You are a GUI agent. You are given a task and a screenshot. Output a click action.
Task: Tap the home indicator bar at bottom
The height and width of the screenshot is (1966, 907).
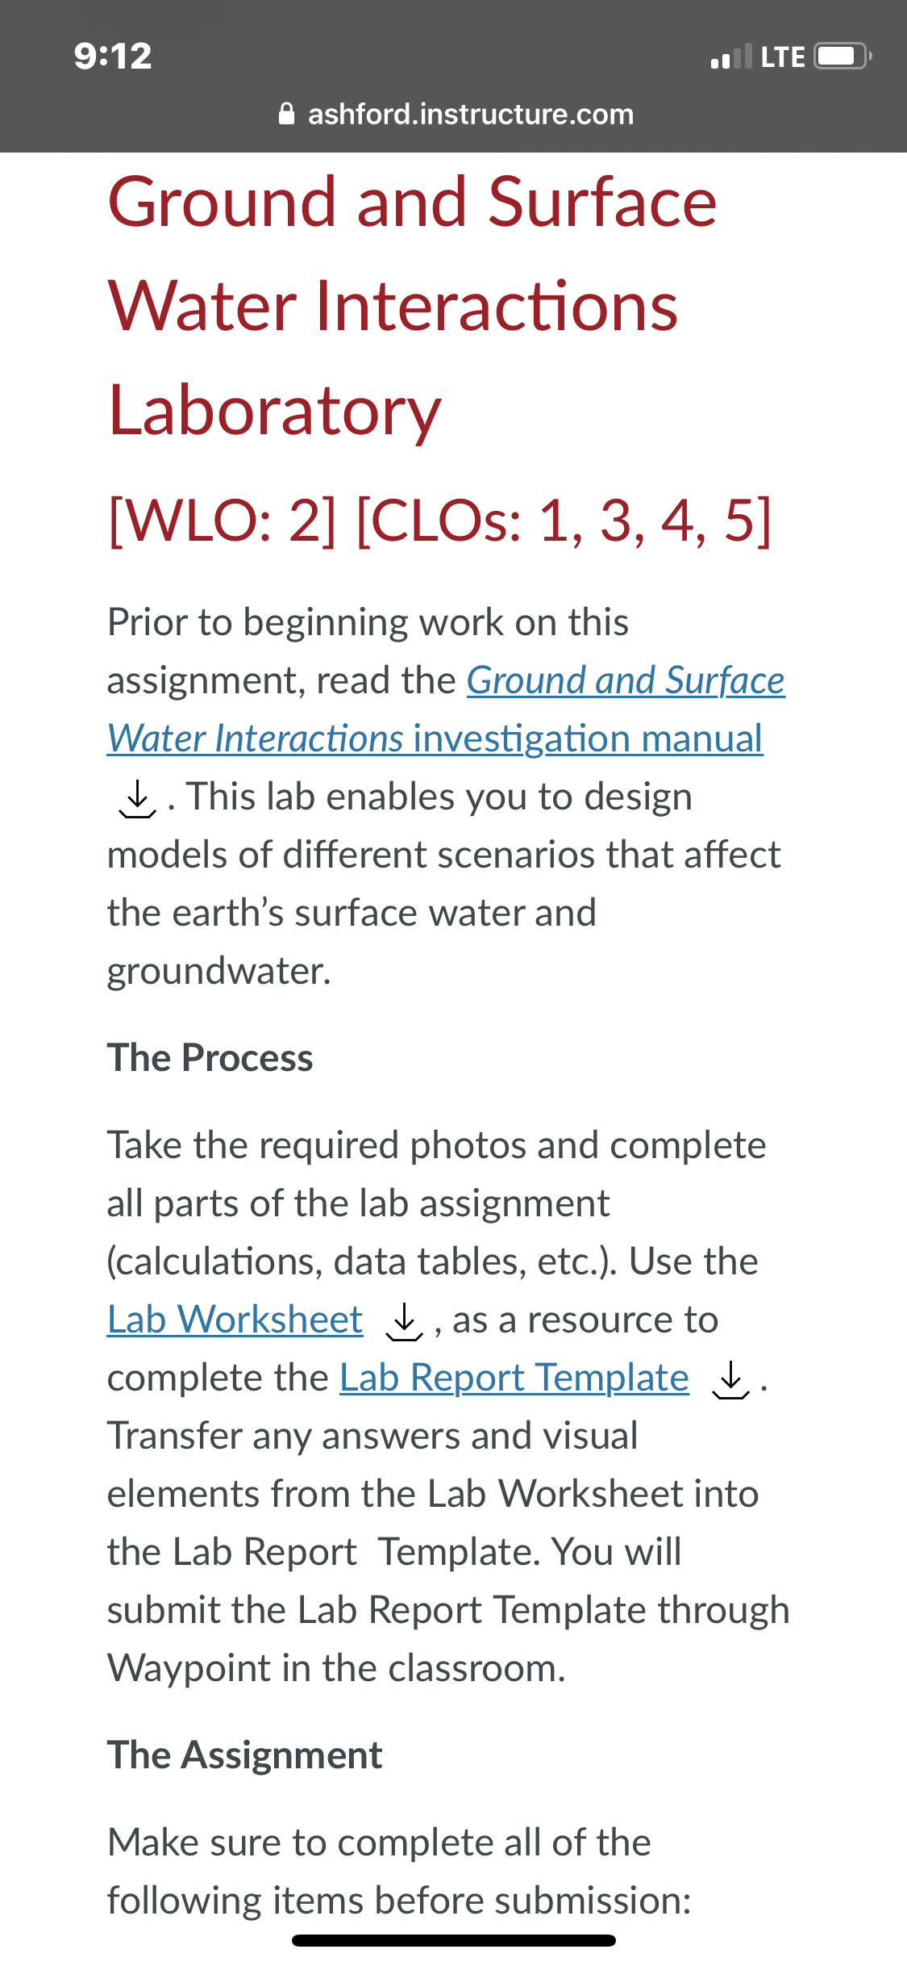point(454,1940)
